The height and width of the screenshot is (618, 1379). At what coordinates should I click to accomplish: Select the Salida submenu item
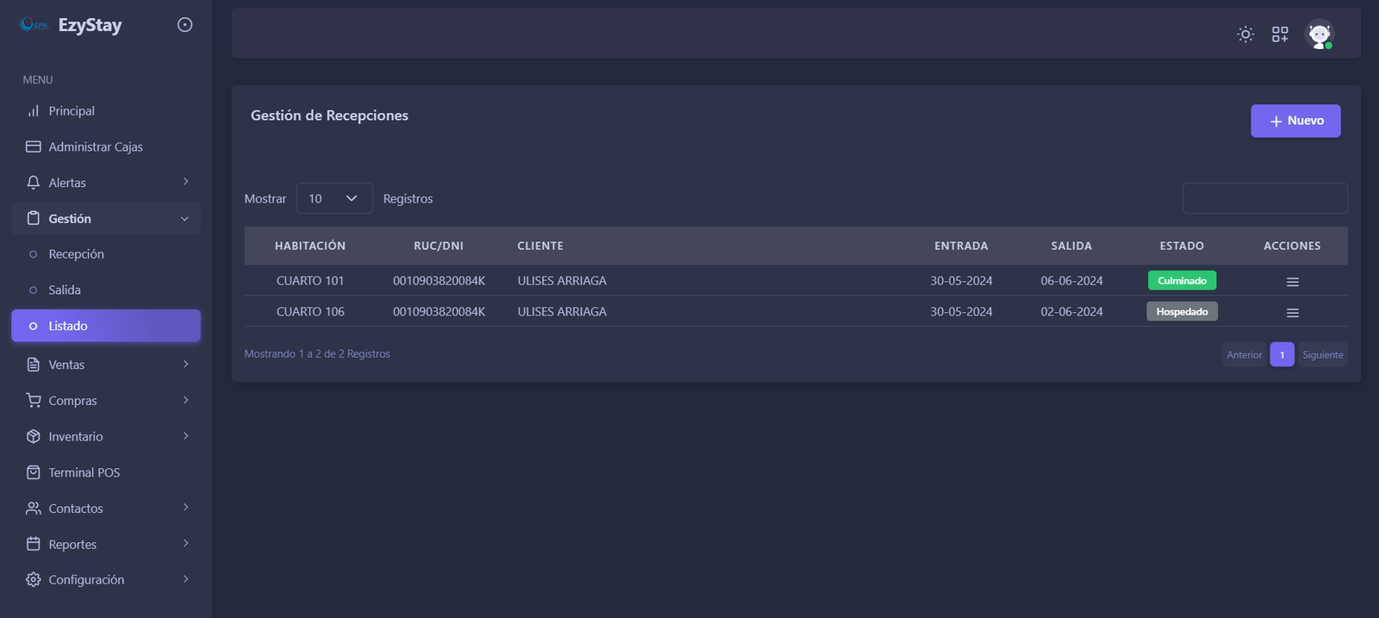coord(65,290)
